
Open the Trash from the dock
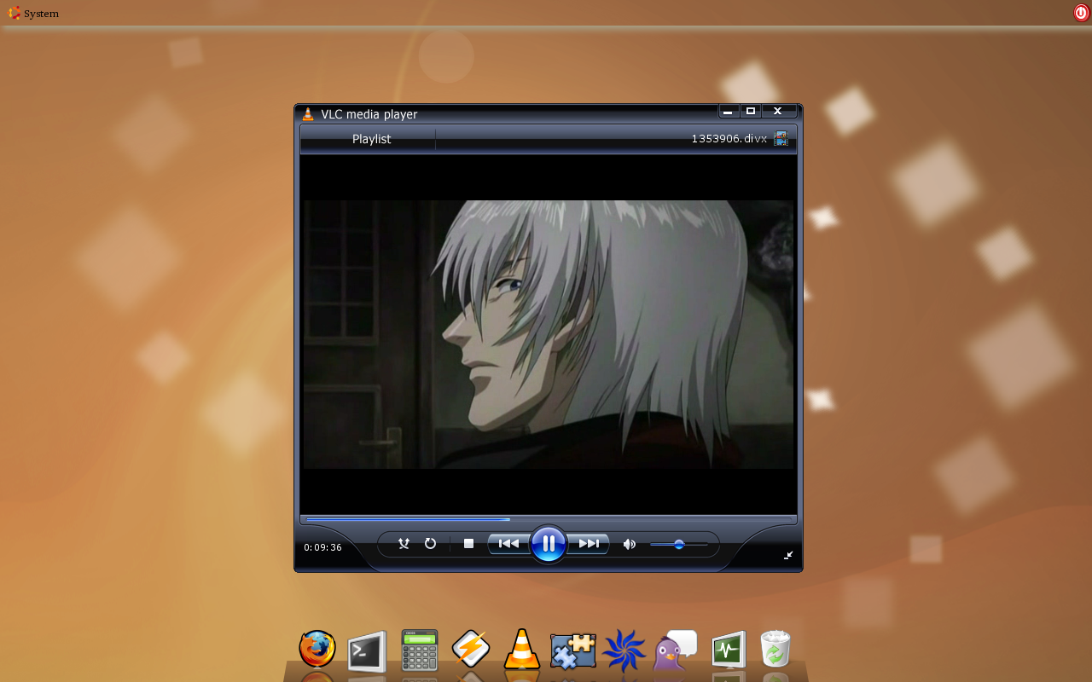775,650
